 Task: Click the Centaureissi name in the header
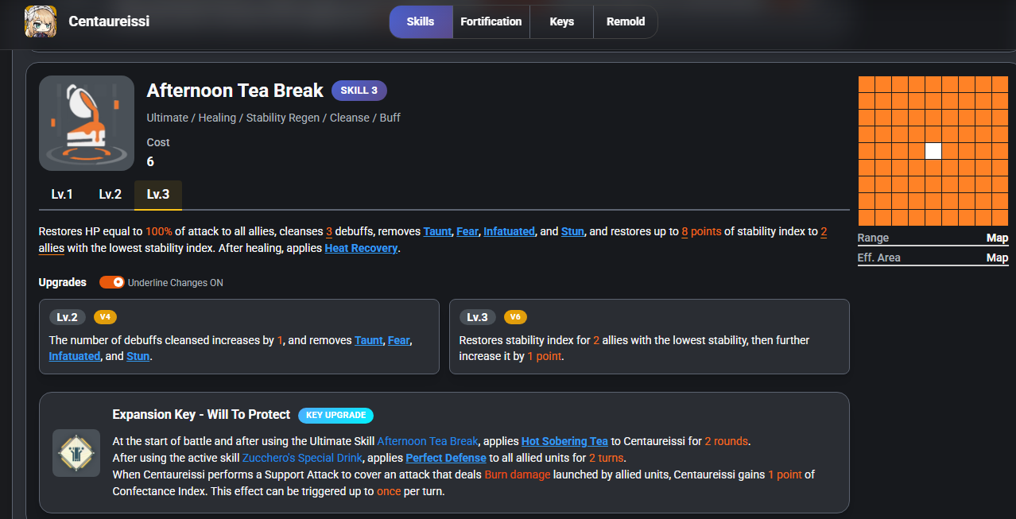tap(109, 21)
